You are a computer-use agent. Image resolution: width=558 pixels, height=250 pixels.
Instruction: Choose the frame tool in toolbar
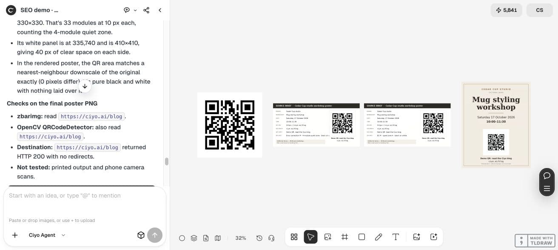click(344, 237)
